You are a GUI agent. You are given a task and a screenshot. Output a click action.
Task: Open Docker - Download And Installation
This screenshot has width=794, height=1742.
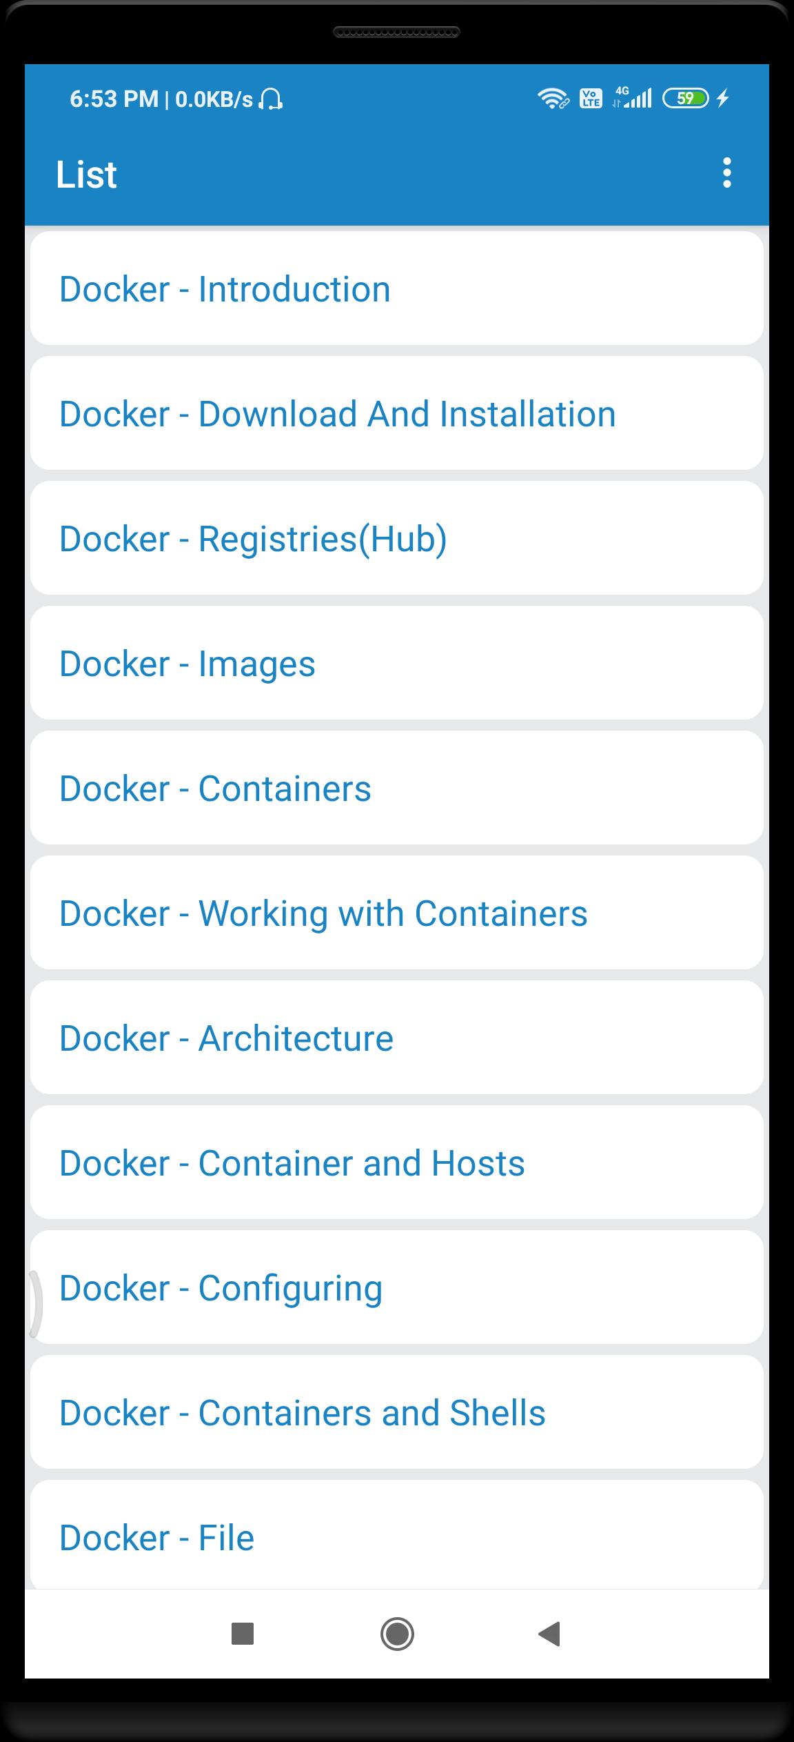[x=397, y=413]
